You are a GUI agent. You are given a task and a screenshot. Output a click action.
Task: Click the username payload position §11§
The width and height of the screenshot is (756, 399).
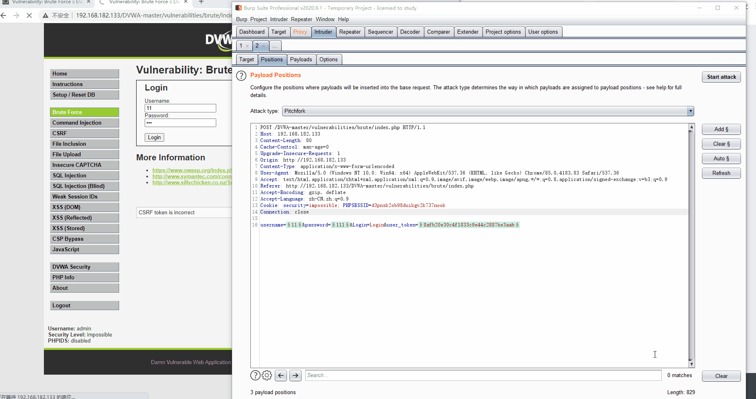tap(294, 225)
